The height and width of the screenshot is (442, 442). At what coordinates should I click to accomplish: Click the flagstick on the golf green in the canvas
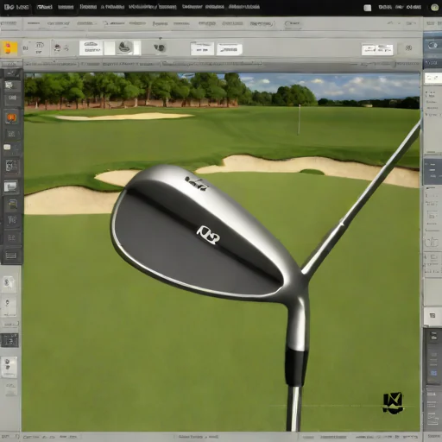coord(300,119)
